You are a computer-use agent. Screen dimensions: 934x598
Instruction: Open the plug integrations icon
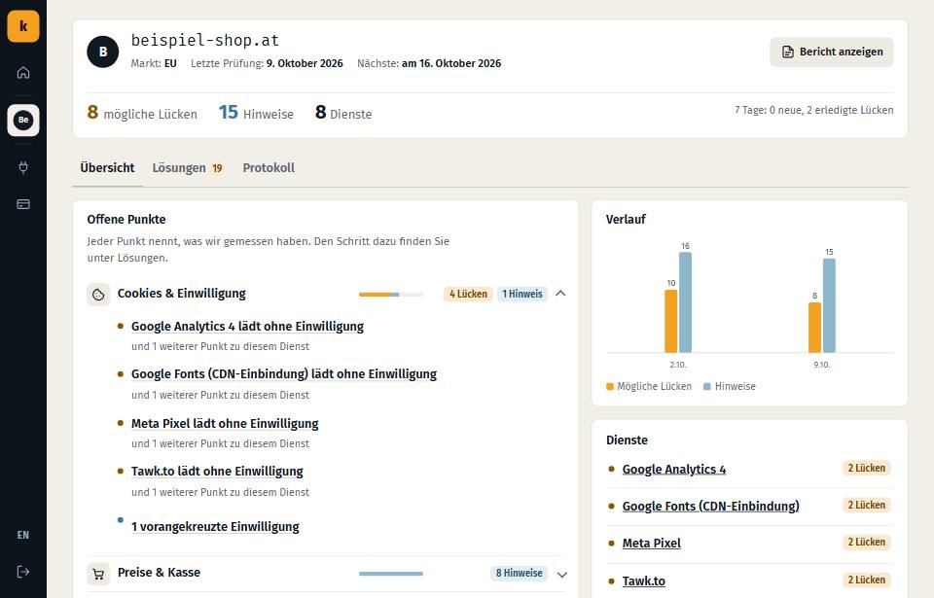point(23,167)
